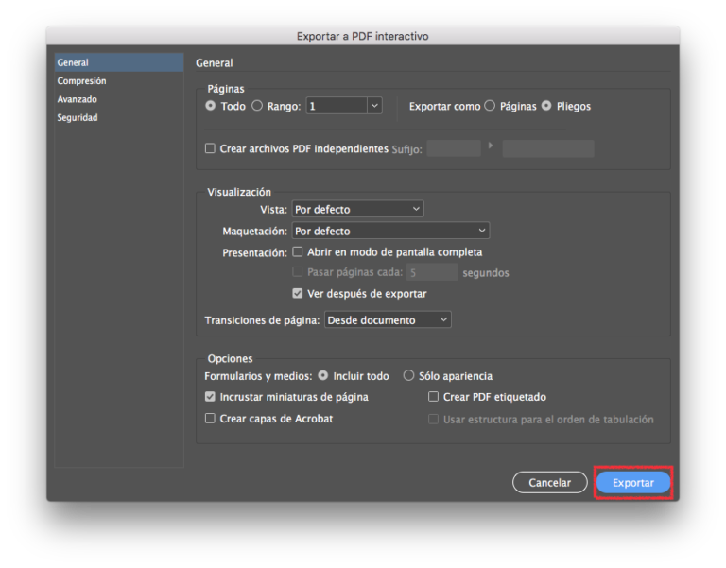This screenshot has width=726, height=568.
Task: Select export as Pliegos radio button
Action: [546, 106]
